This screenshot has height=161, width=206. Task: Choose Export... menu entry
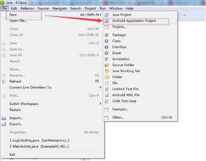(52, 124)
